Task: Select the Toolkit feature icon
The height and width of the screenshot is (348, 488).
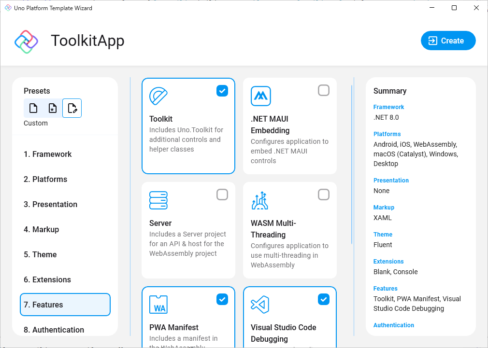Action: [x=159, y=96]
